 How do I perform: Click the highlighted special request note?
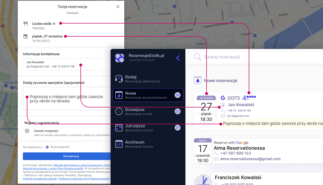pos(273,123)
